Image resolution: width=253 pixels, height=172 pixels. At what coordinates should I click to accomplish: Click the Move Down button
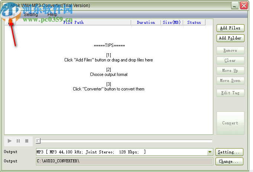tap(230, 80)
